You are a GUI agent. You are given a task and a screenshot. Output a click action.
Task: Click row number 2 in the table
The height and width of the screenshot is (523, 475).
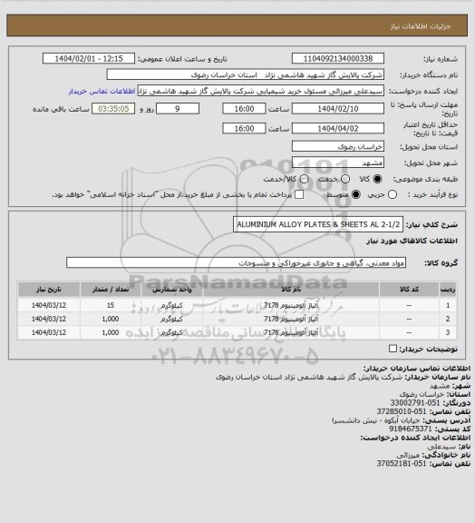click(448, 319)
